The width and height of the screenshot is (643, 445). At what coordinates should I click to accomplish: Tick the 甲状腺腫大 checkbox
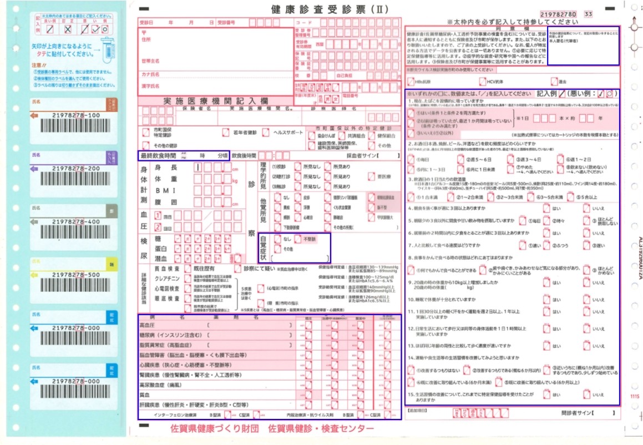371,218
